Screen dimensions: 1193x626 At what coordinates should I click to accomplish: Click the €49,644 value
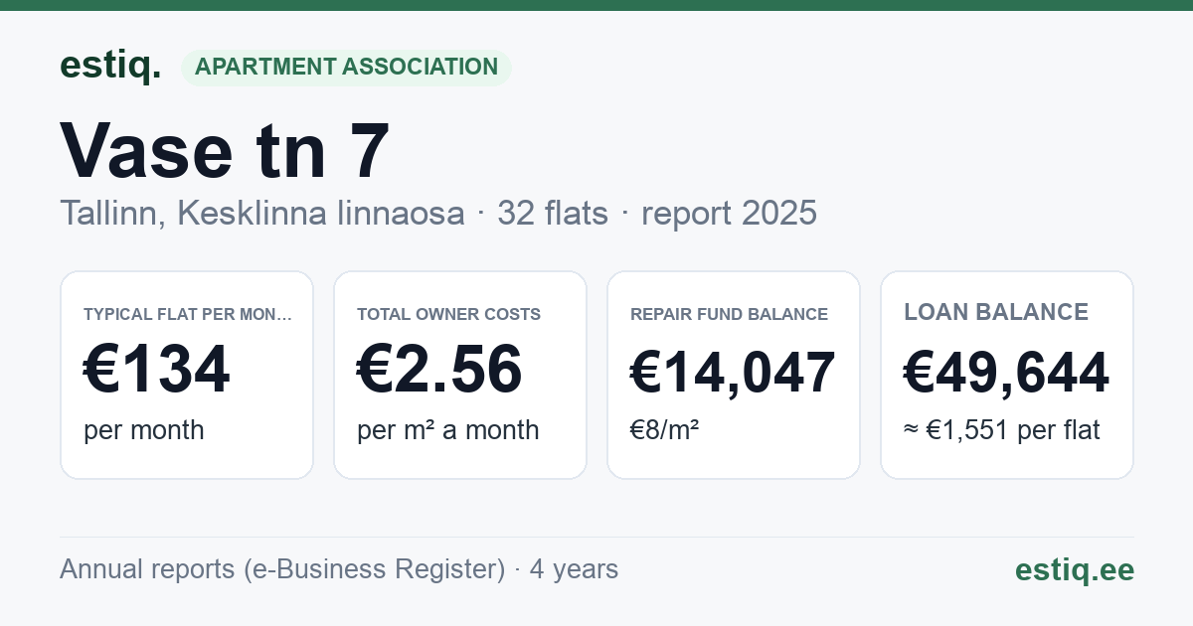(x=1006, y=374)
